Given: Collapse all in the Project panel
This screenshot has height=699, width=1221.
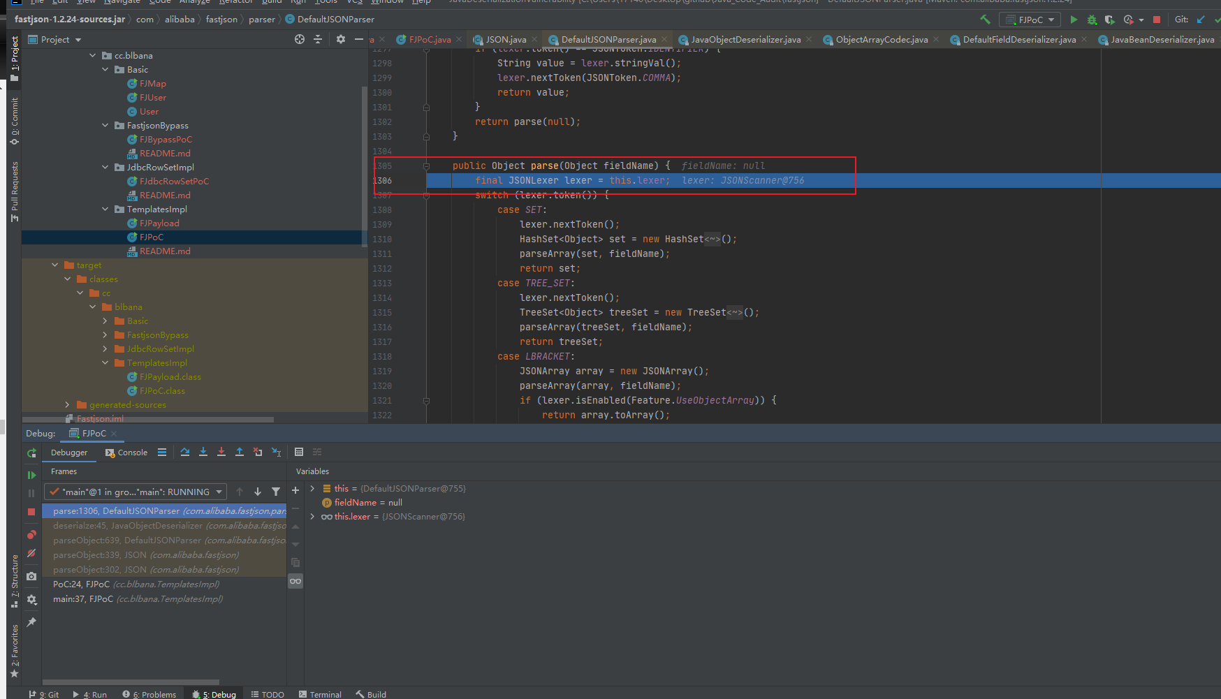Looking at the screenshot, I should (318, 39).
